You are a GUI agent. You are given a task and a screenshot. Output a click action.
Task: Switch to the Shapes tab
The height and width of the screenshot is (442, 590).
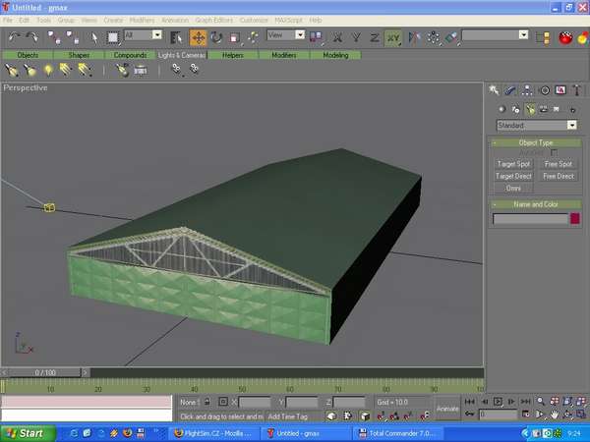79,55
